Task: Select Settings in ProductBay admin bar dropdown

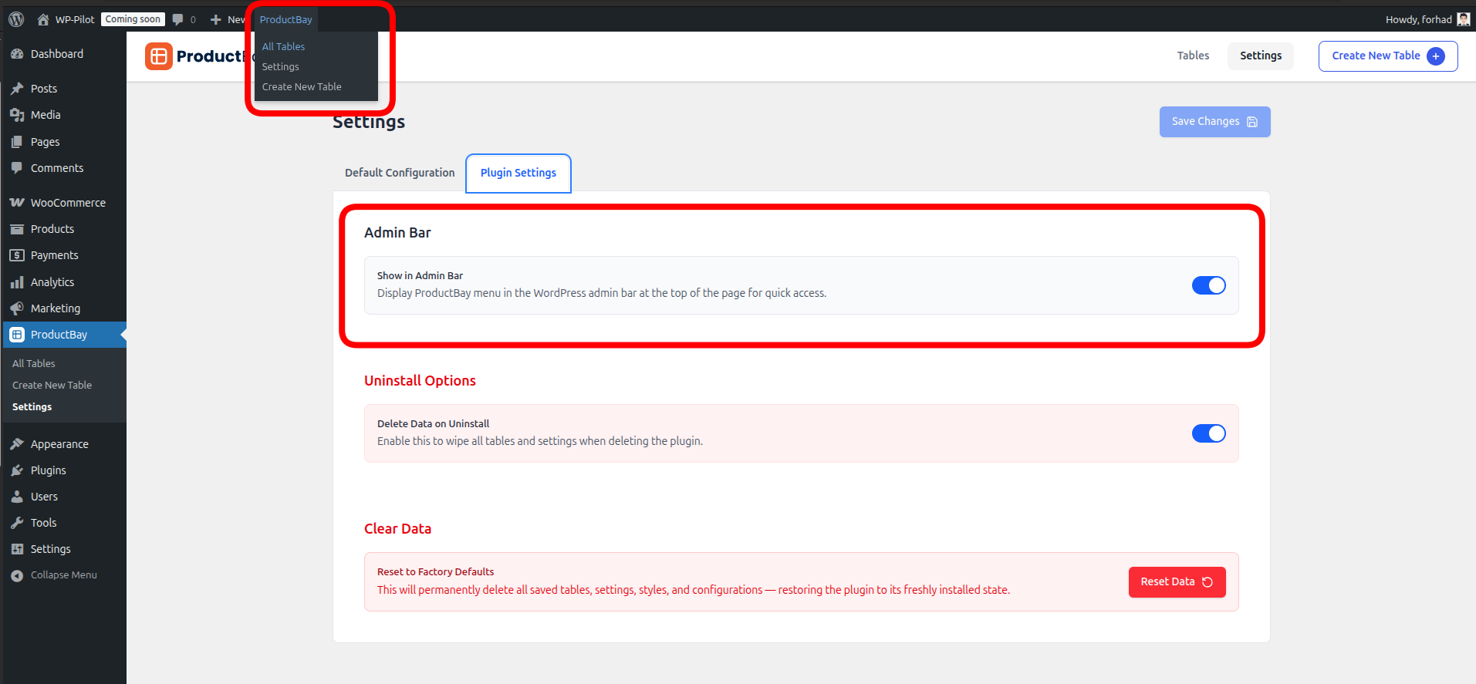Action: 280,66
